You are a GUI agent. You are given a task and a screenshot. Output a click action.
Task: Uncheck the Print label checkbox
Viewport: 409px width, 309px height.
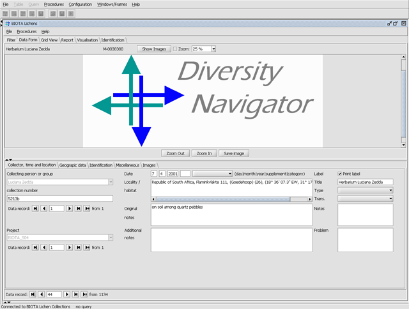tap(339, 174)
